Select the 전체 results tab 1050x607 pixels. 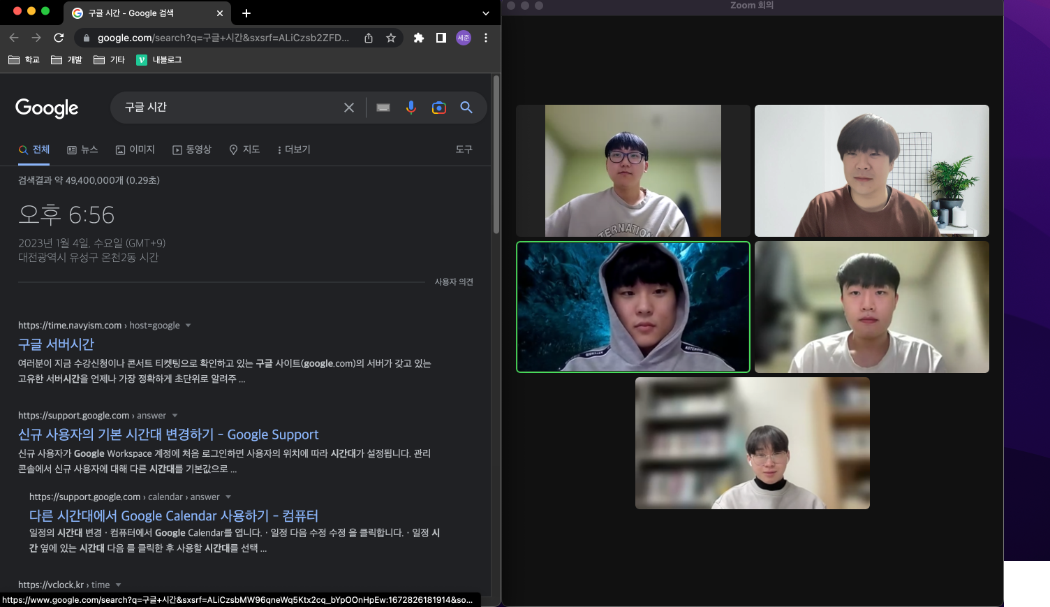point(34,149)
